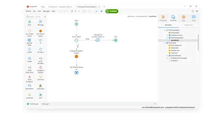This screenshot has width=224, height=113.
Task: Expand the OnPaginationNavigate action
Action: point(167,58)
